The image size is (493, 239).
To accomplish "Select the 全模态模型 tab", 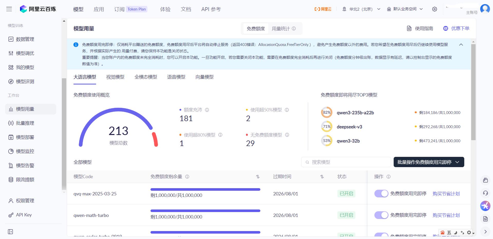I will point(146,77).
